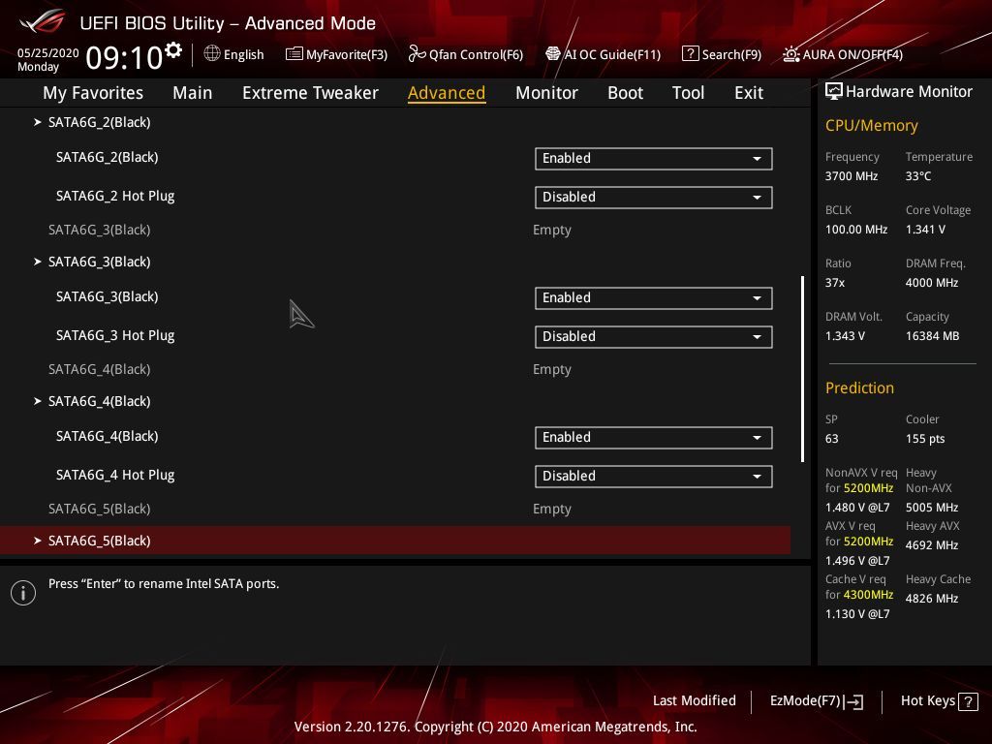Click the 155 pts cooler value
992x744 pixels.
coord(925,439)
